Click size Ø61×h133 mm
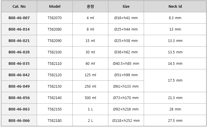This screenshot has height=127, width=207. pos(126,86)
